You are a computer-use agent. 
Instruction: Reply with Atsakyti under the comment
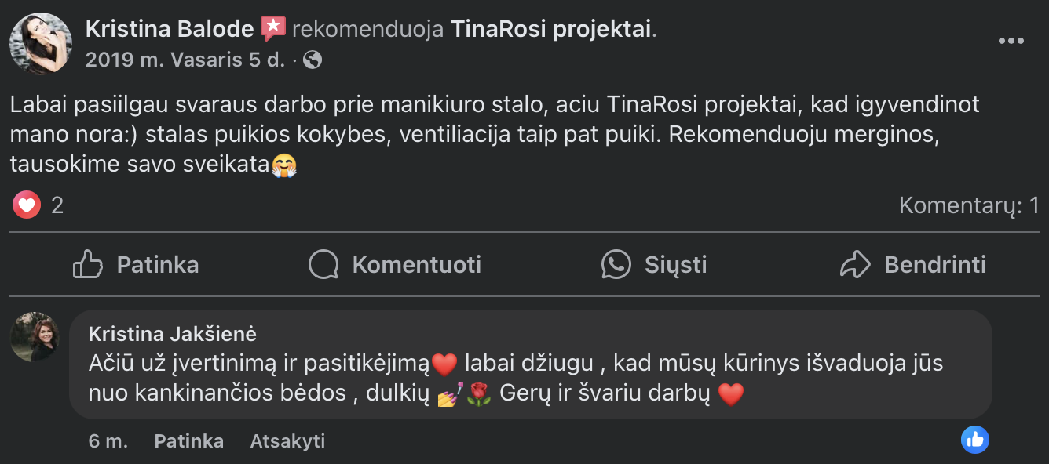tap(287, 441)
